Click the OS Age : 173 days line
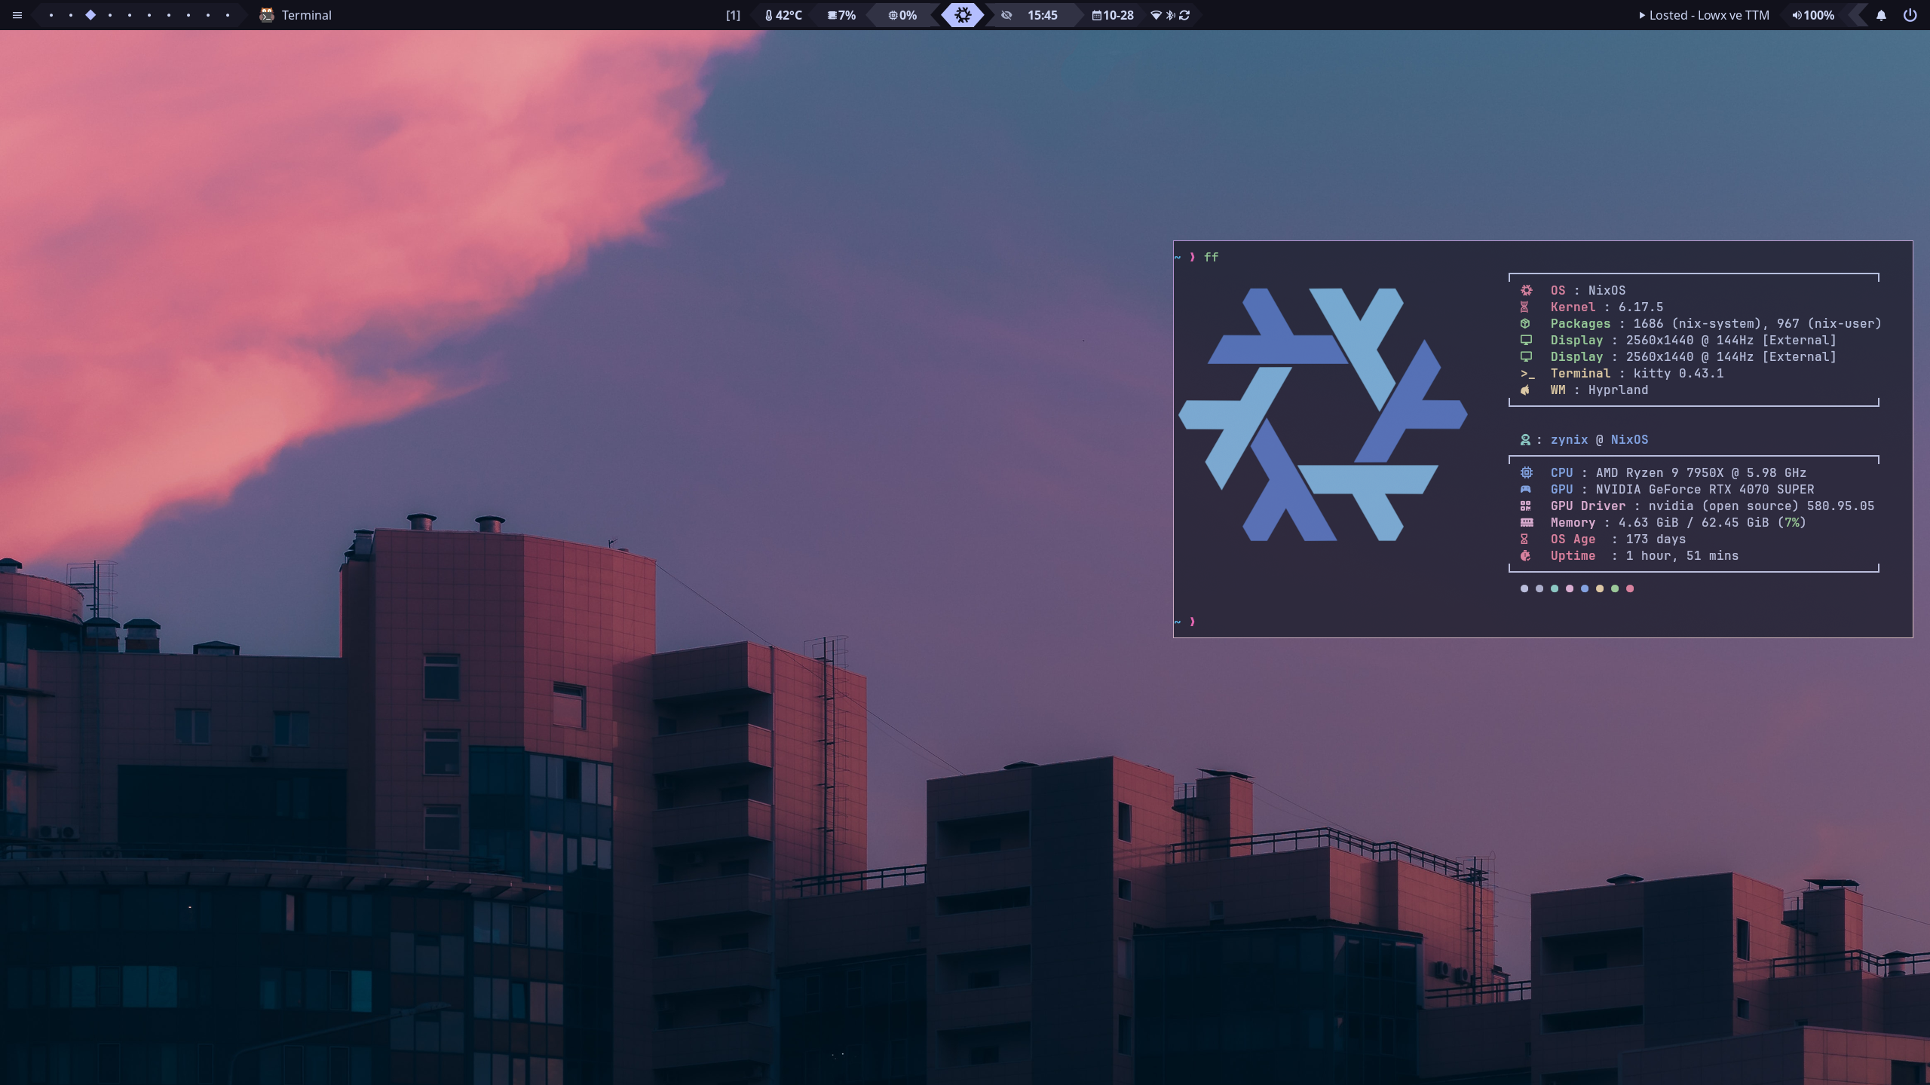The height and width of the screenshot is (1085, 1930). click(x=1618, y=539)
